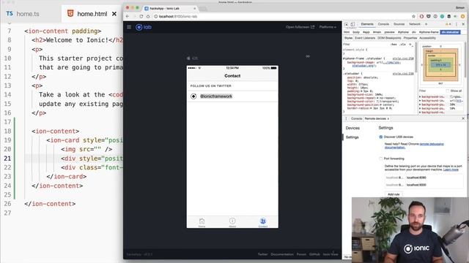
Task: Open the Accessibility sub-tab
Action: (x=427, y=38)
